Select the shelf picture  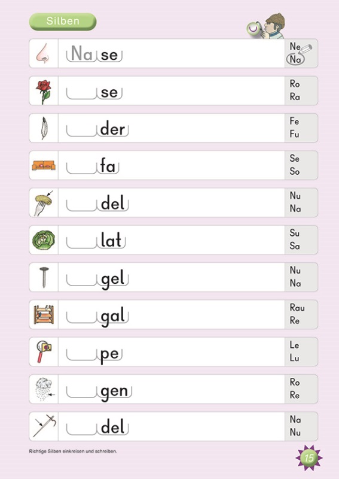44,314
